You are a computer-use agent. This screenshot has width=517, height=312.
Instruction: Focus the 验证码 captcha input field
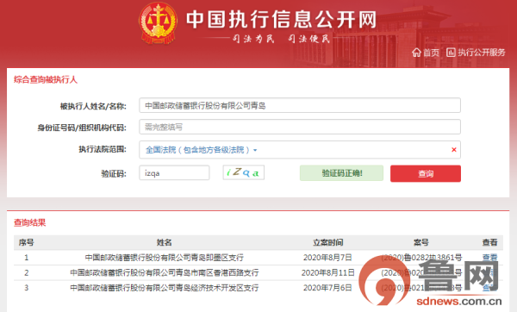[174, 173]
